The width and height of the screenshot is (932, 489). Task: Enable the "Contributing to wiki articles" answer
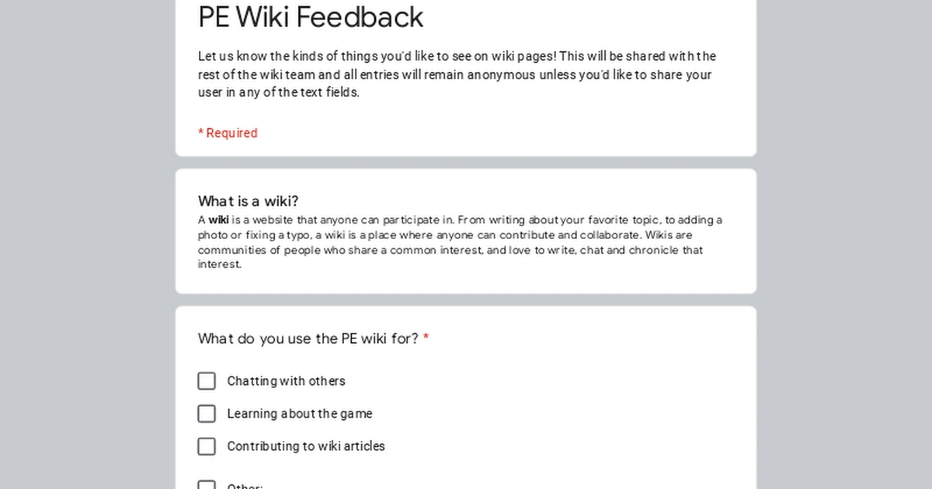207,446
